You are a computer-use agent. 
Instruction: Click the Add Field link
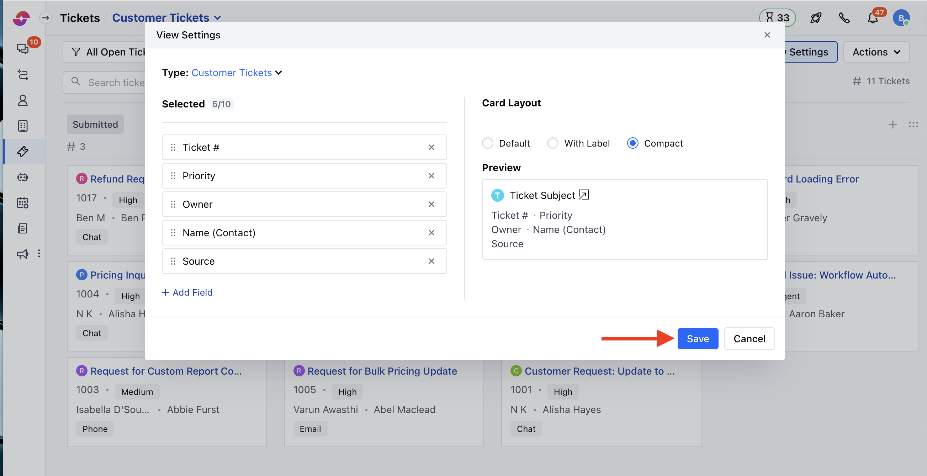[187, 292]
